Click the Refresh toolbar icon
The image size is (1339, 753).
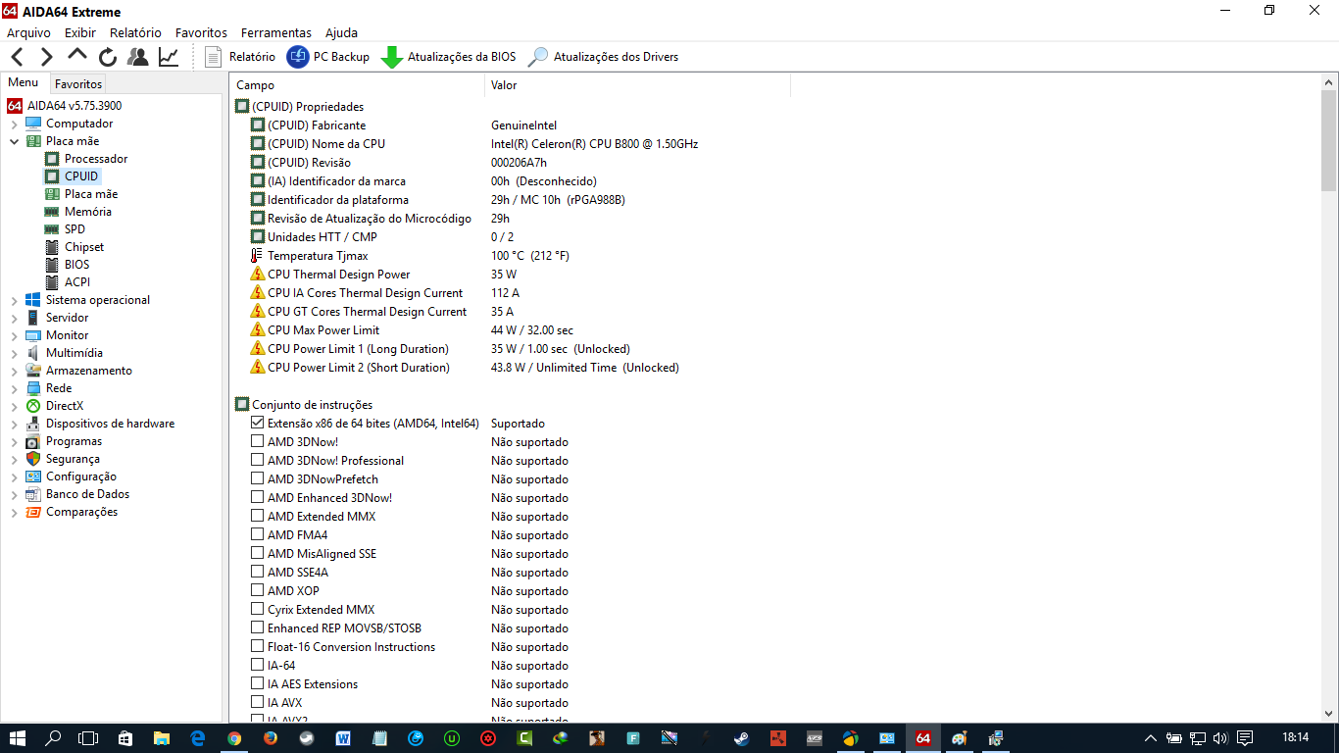[x=108, y=57]
